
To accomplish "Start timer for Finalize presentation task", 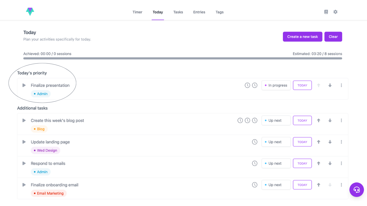I will [x=24, y=85].
